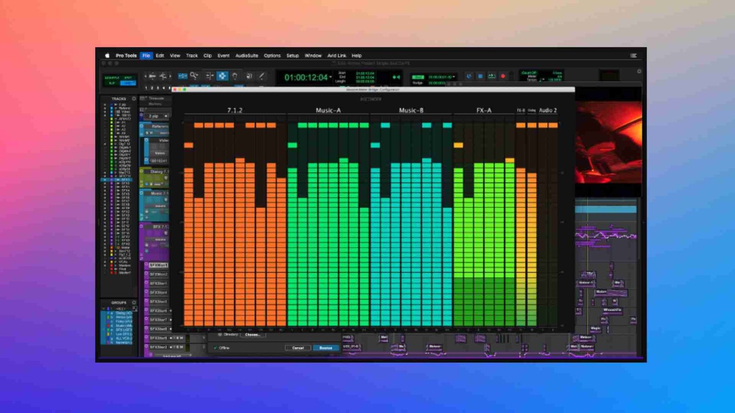This screenshot has width=735, height=413.
Task: Open the AudioSuite menu
Action: pyautogui.click(x=248, y=55)
